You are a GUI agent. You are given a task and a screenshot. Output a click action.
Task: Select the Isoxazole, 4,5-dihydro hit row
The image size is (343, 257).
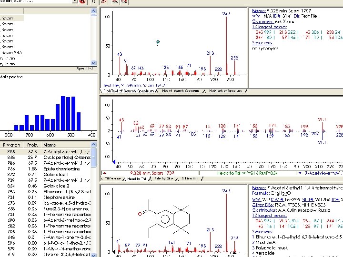tap(45, 203)
